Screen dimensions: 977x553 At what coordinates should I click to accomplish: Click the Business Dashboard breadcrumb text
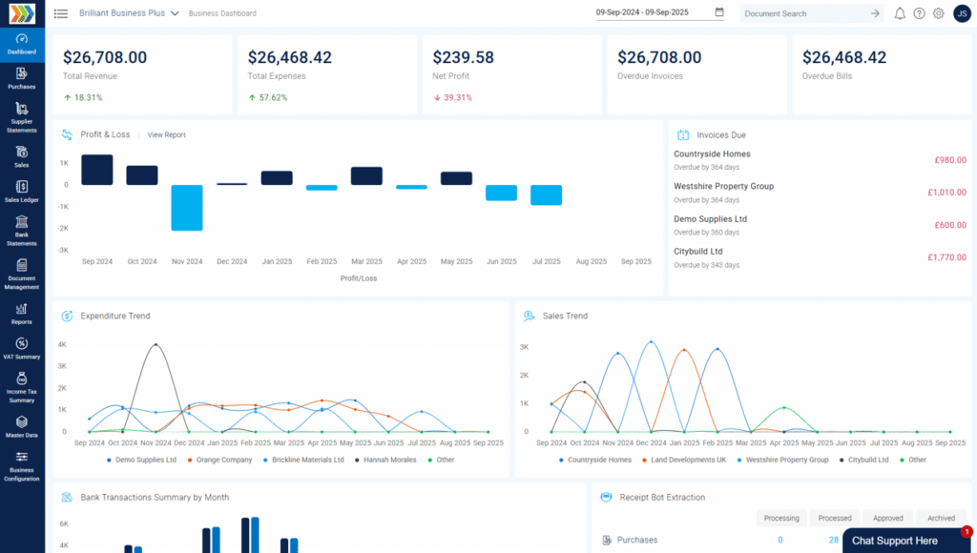(222, 13)
